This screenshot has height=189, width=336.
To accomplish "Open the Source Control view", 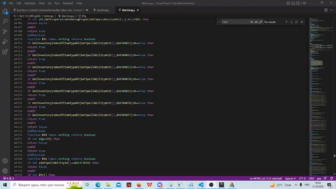I will (x=5, y=31).
